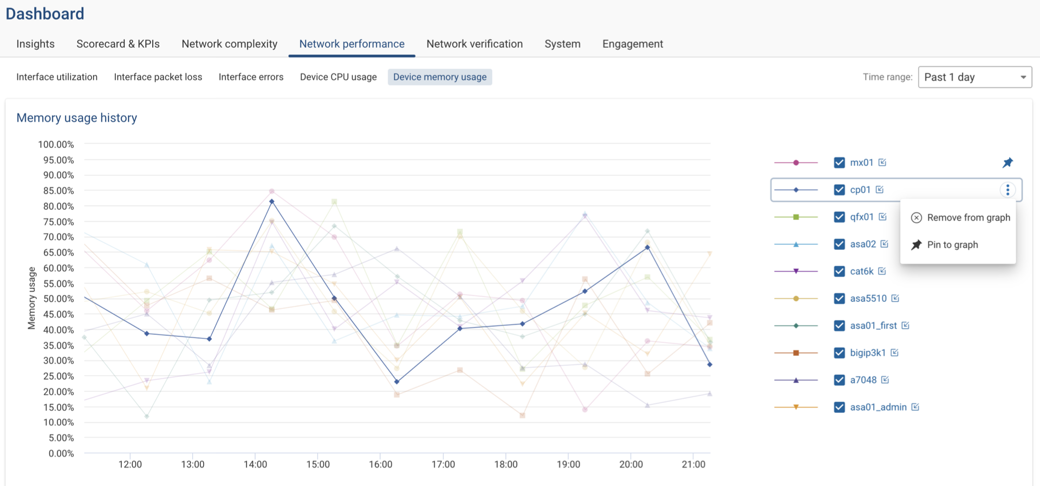
Task: Click the Memory usage history heading
Action: click(x=77, y=118)
